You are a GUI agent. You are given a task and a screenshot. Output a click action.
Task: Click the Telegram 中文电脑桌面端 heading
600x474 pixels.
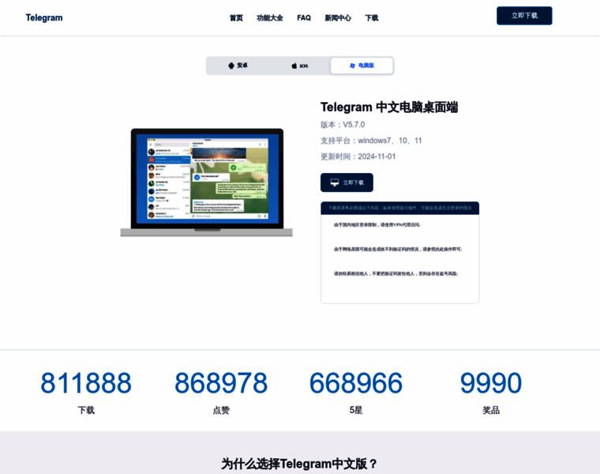point(389,107)
